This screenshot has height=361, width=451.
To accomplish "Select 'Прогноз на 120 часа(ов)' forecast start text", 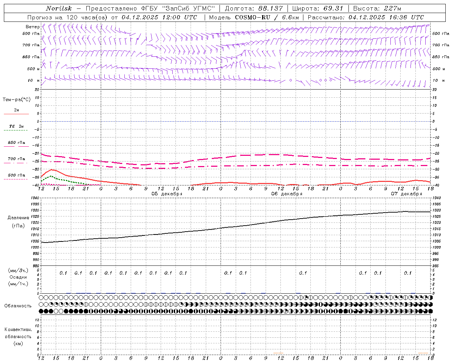I will (67, 17).
